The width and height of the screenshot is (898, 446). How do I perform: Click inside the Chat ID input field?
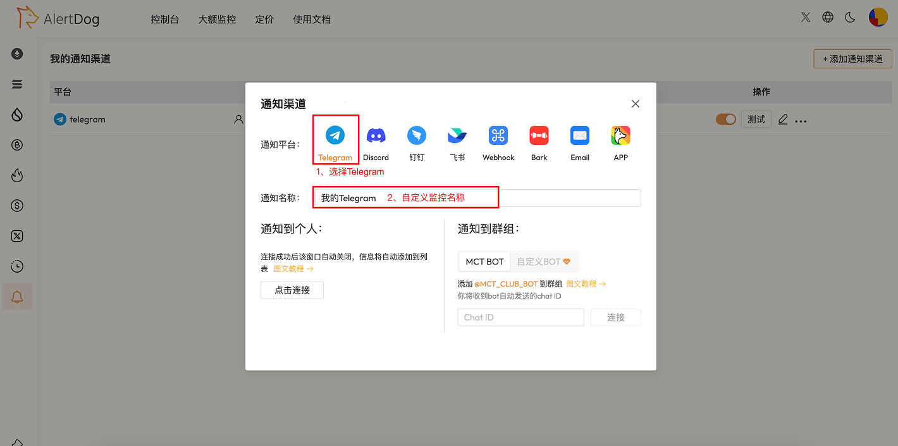(x=520, y=317)
